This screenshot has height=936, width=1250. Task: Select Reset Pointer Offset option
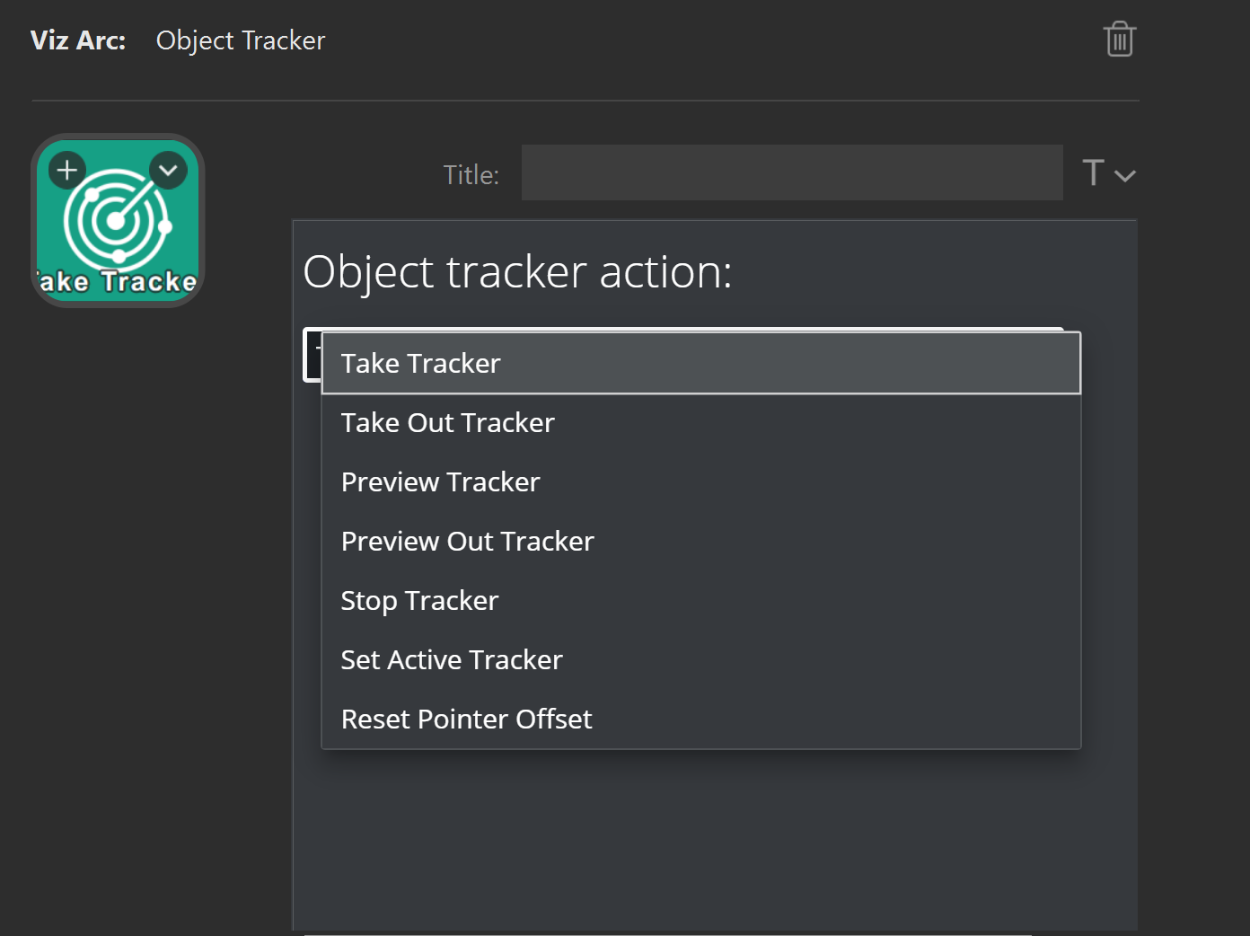(x=701, y=719)
